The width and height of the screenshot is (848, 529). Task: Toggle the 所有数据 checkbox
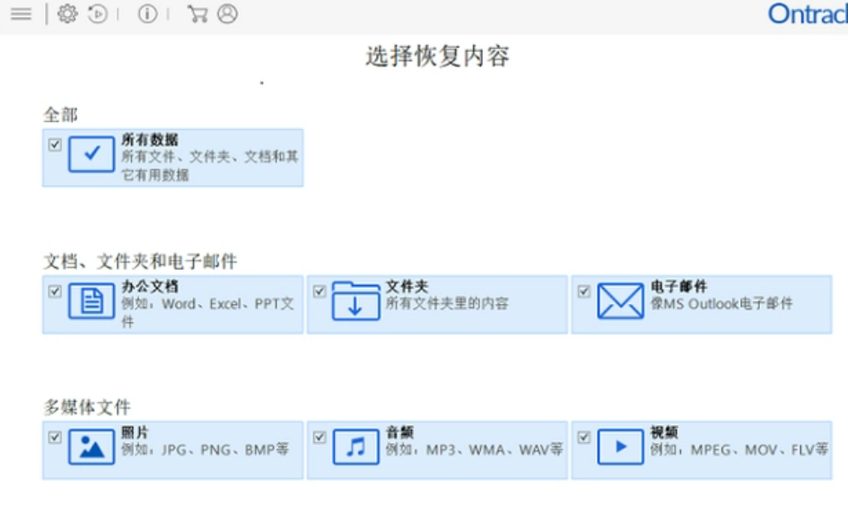point(55,145)
